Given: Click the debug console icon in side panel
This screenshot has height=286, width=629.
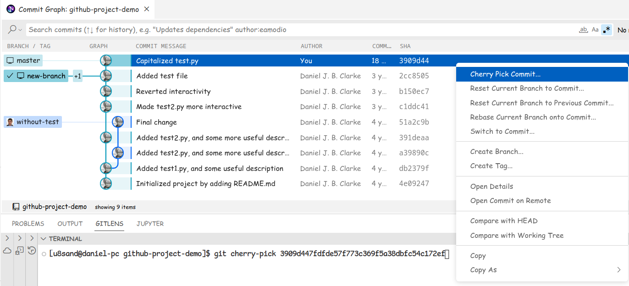Looking at the screenshot, I should tap(19, 251).
